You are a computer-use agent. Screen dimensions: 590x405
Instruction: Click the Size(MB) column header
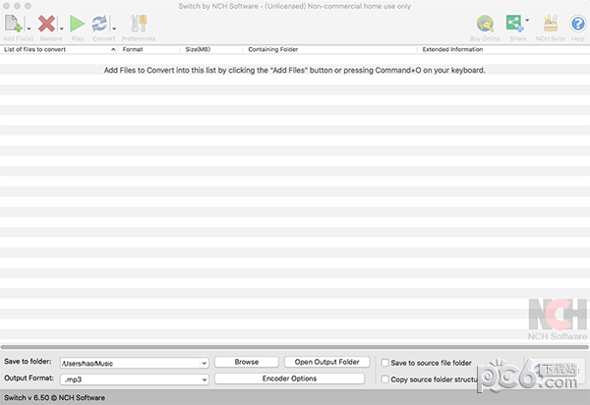(x=211, y=49)
